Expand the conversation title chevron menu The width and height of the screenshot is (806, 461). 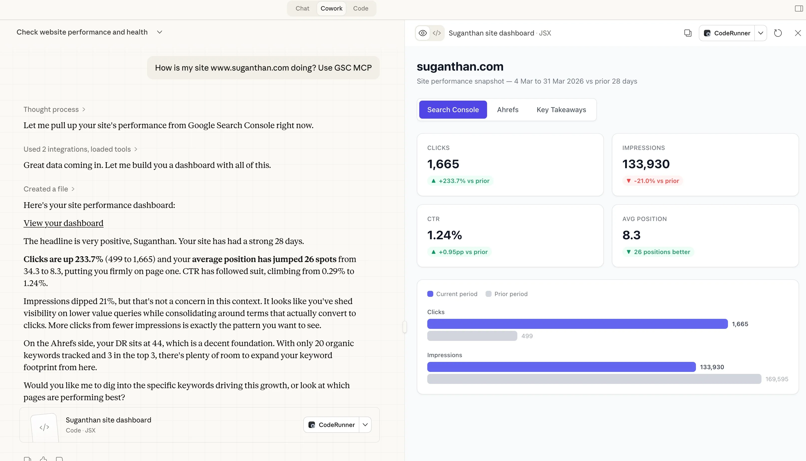(x=160, y=32)
